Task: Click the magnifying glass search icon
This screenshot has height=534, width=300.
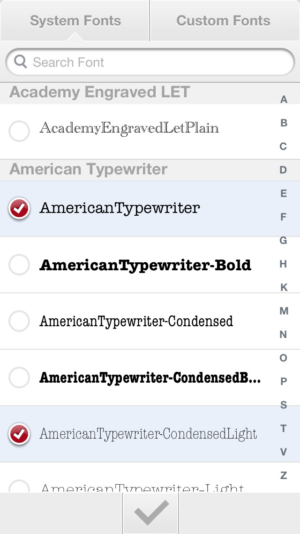Action: (x=20, y=62)
